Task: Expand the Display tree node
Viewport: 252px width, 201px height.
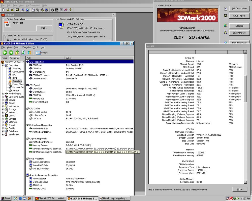Action: 3,103
